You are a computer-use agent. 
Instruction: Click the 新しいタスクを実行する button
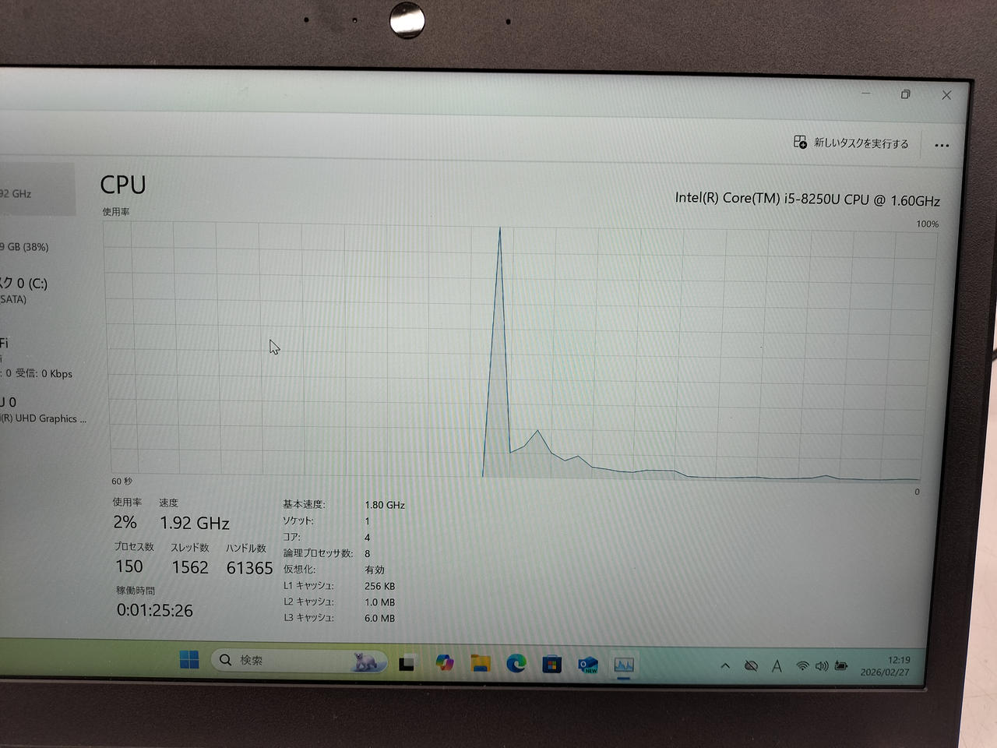(851, 143)
